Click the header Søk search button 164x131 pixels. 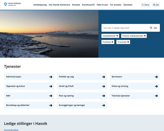click(156, 5)
